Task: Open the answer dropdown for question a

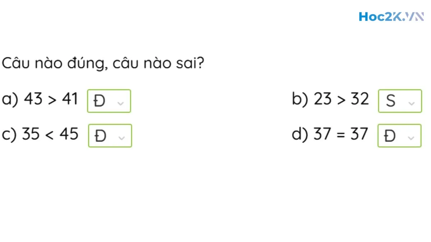Action: point(109,101)
